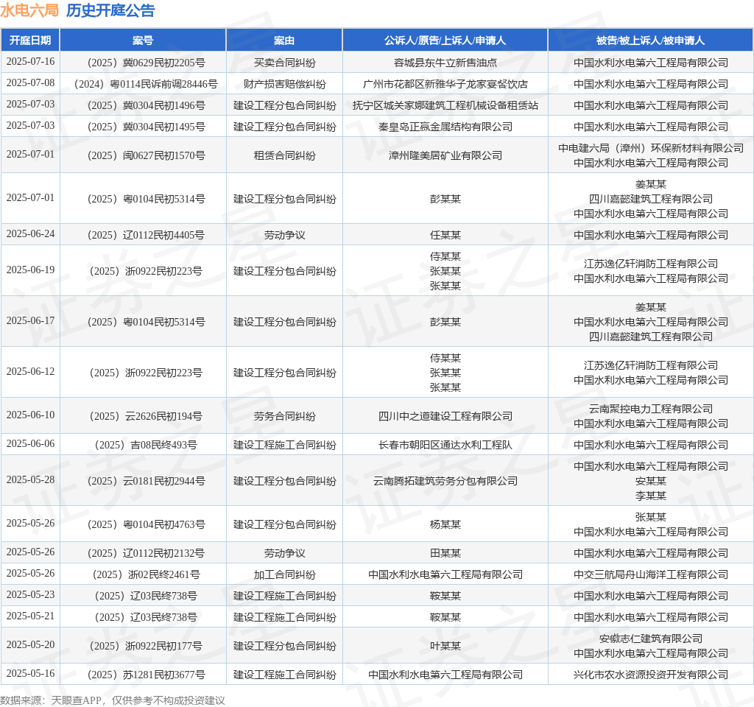Click date cell 2025-06-10
Viewport: 754px width, 707px height.
(x=30, y=415)
